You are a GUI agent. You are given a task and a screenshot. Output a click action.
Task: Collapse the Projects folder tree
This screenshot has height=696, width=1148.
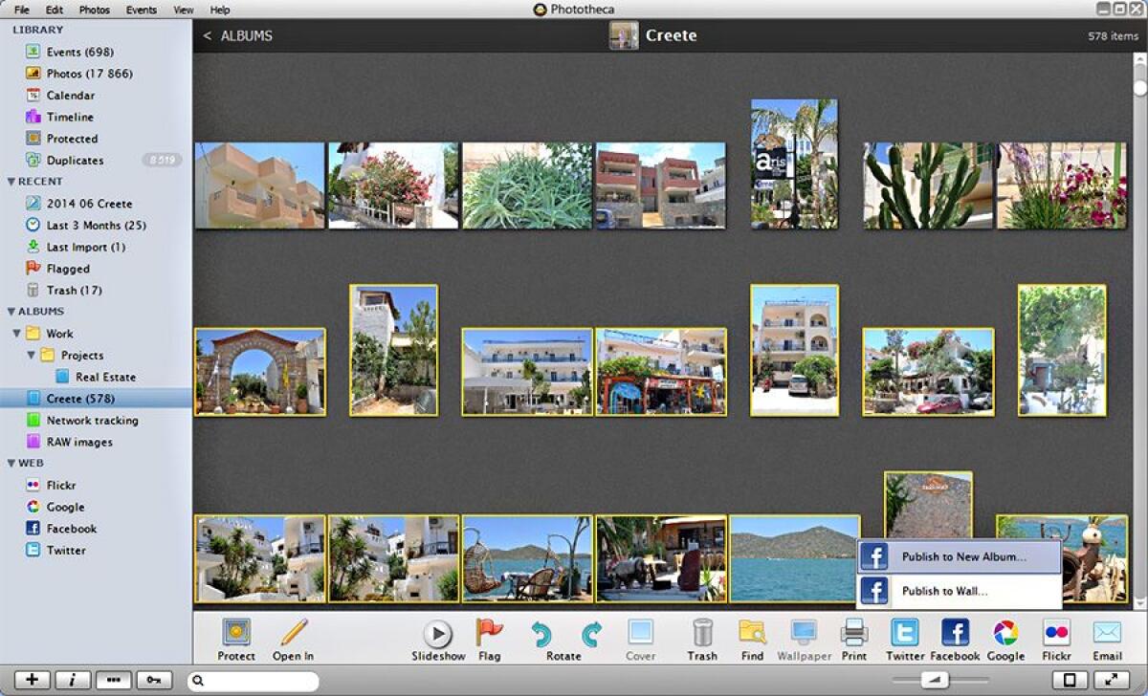coord(33,355)
